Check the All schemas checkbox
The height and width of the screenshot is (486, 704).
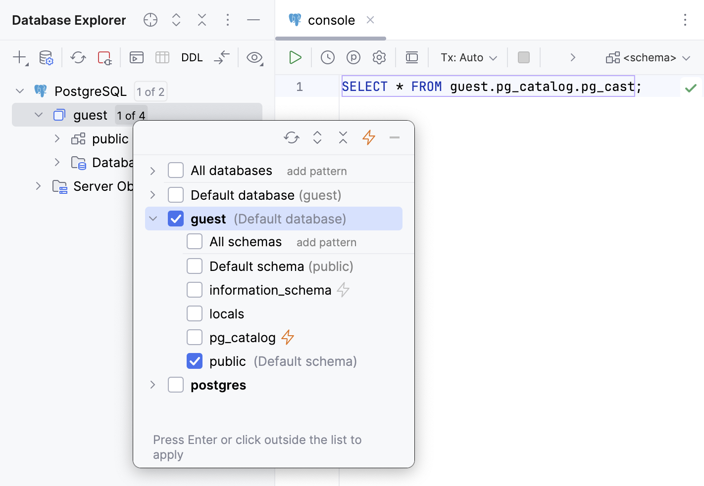pos(195,242)
